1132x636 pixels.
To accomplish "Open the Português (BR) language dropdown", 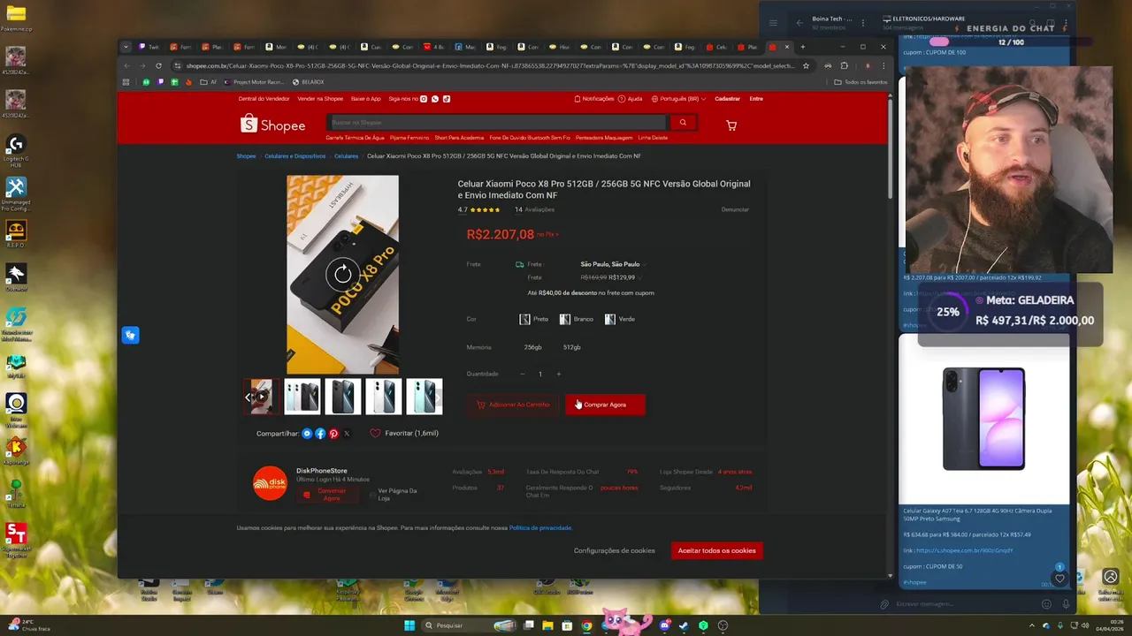I will [678, 99].
